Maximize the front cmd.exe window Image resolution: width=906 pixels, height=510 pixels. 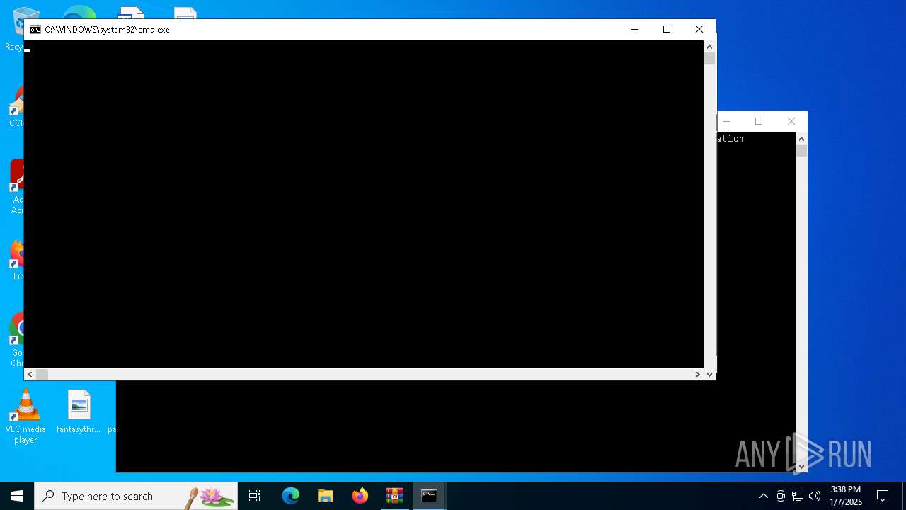click(666, 29)
